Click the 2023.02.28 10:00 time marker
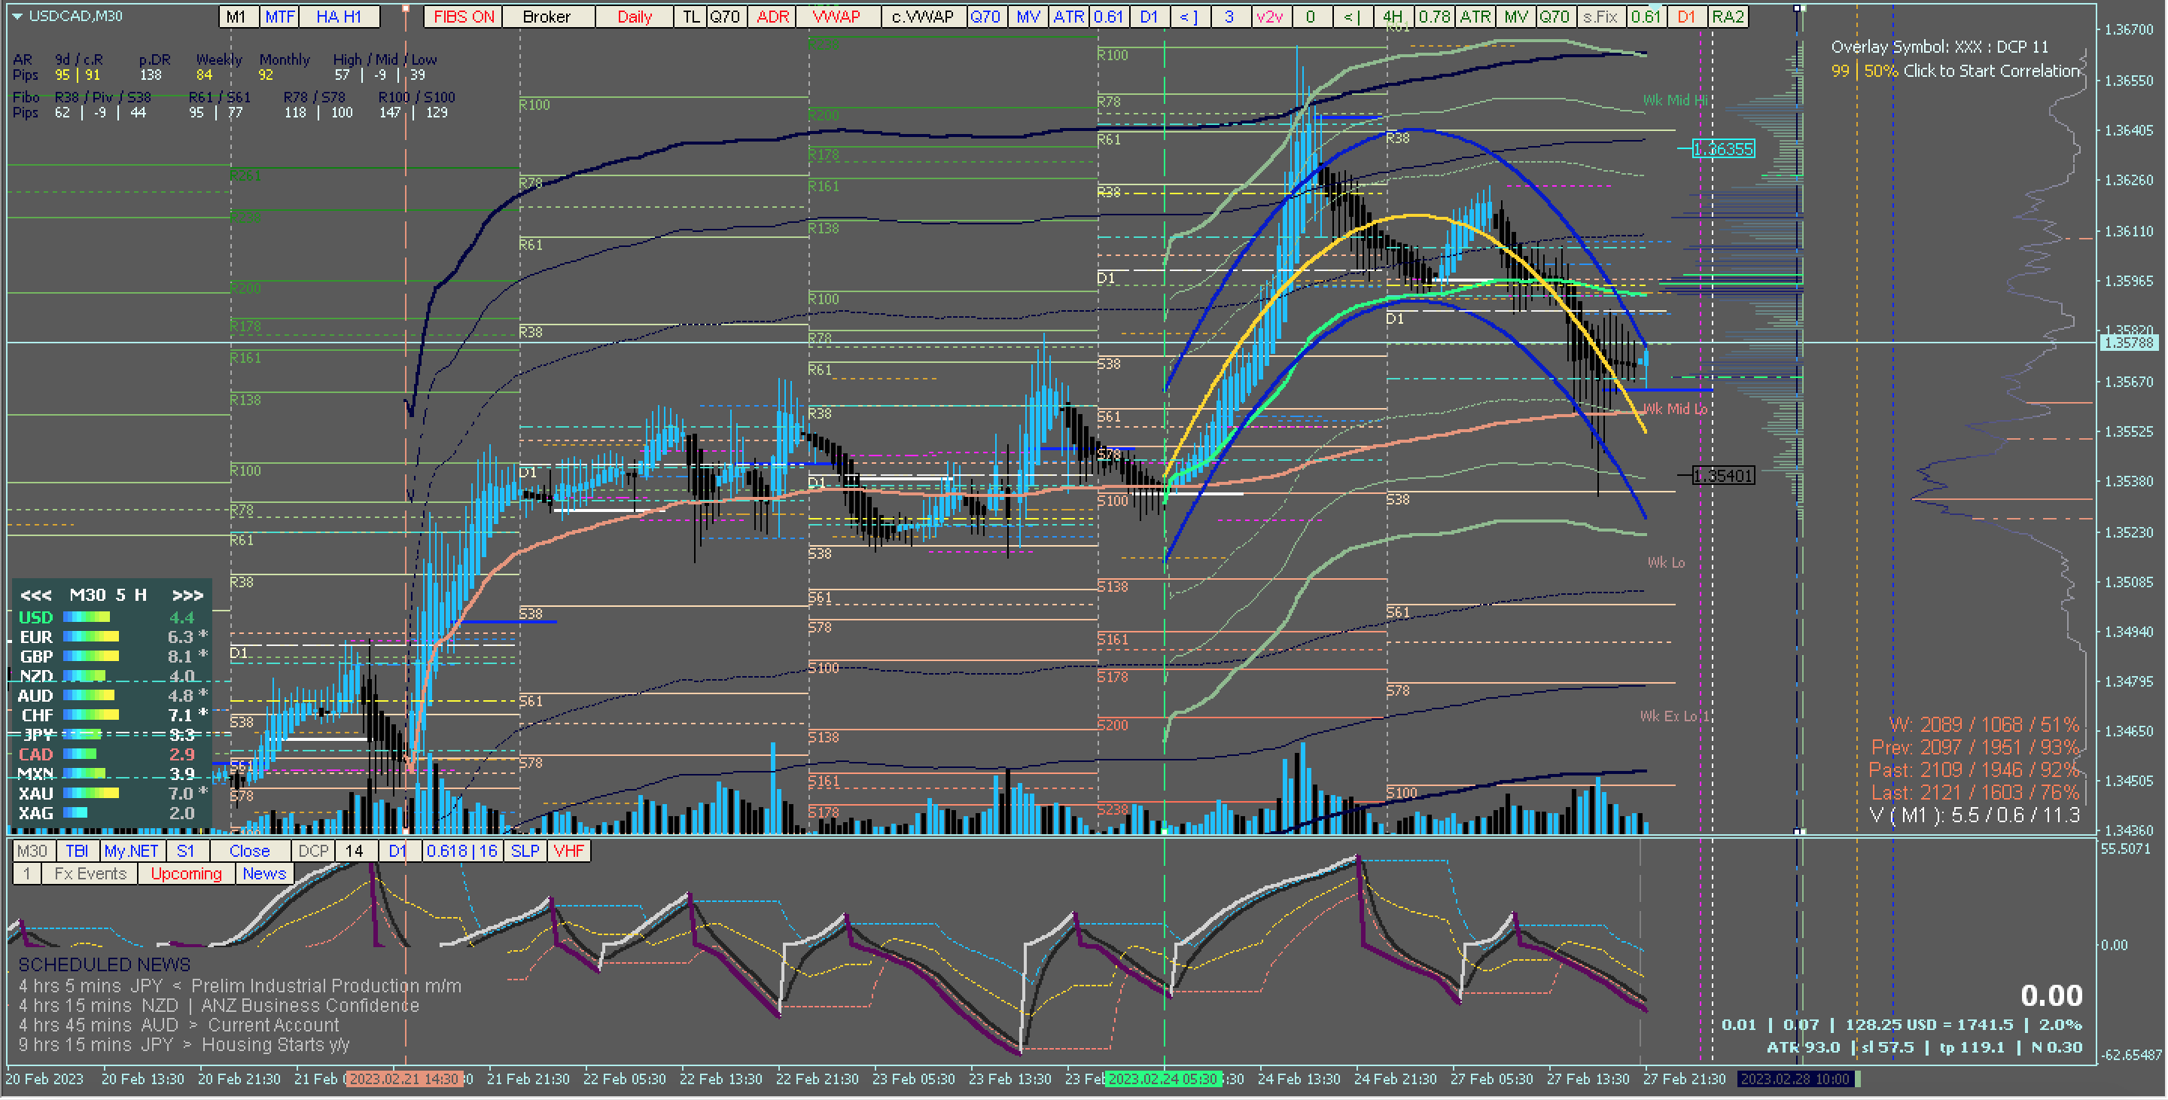This screenshot has width=2168, height=1100. [x=1795, y=1080]
